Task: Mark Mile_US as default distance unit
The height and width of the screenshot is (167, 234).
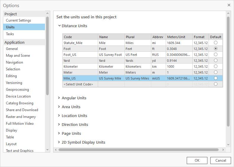Action: click(x=215, y=78)
